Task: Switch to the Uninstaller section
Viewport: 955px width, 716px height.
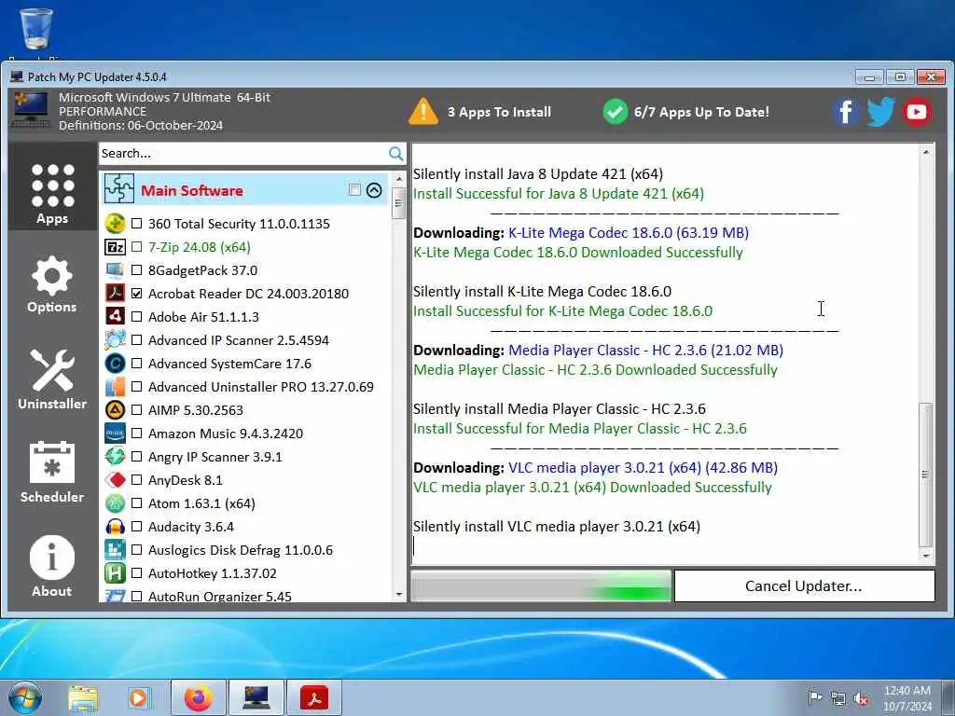Action: (x=52, y=380)
